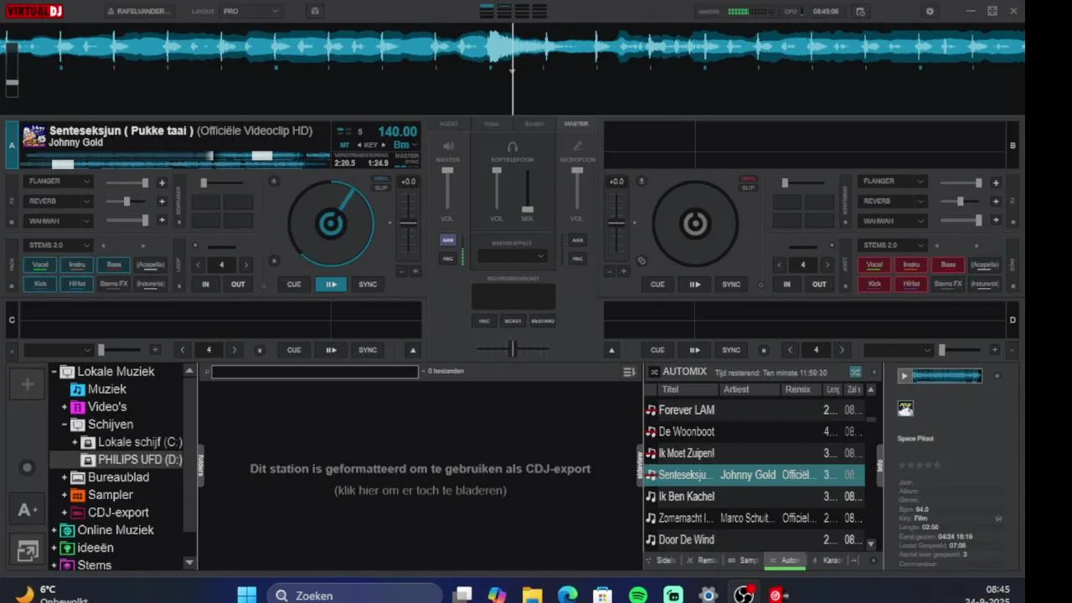Click the record dot icon in the sidebar
The image size is (1072, 603).
(27, 468)
